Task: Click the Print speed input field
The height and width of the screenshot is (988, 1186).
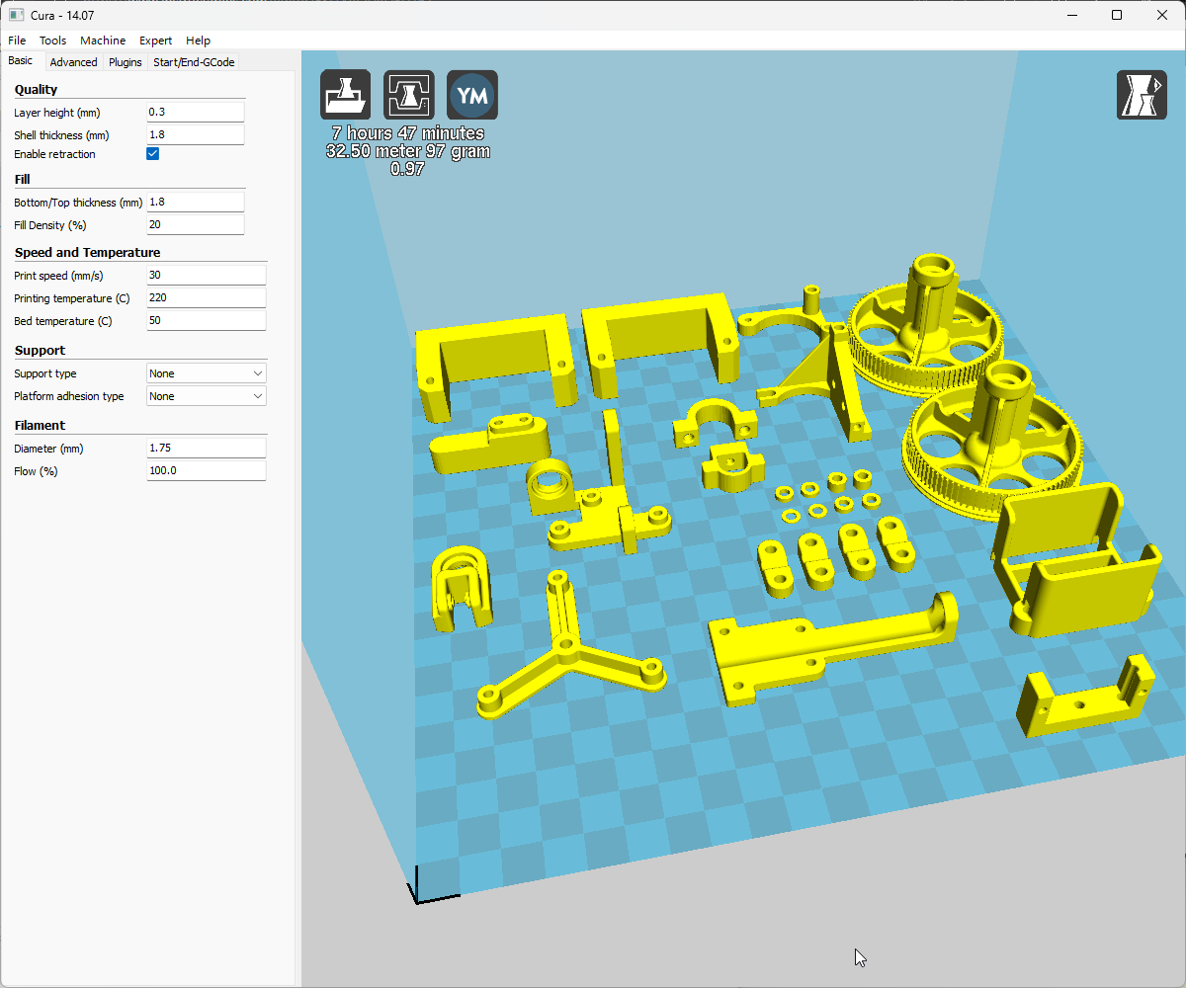Action: pyautogui.click(x=206, y=275)
